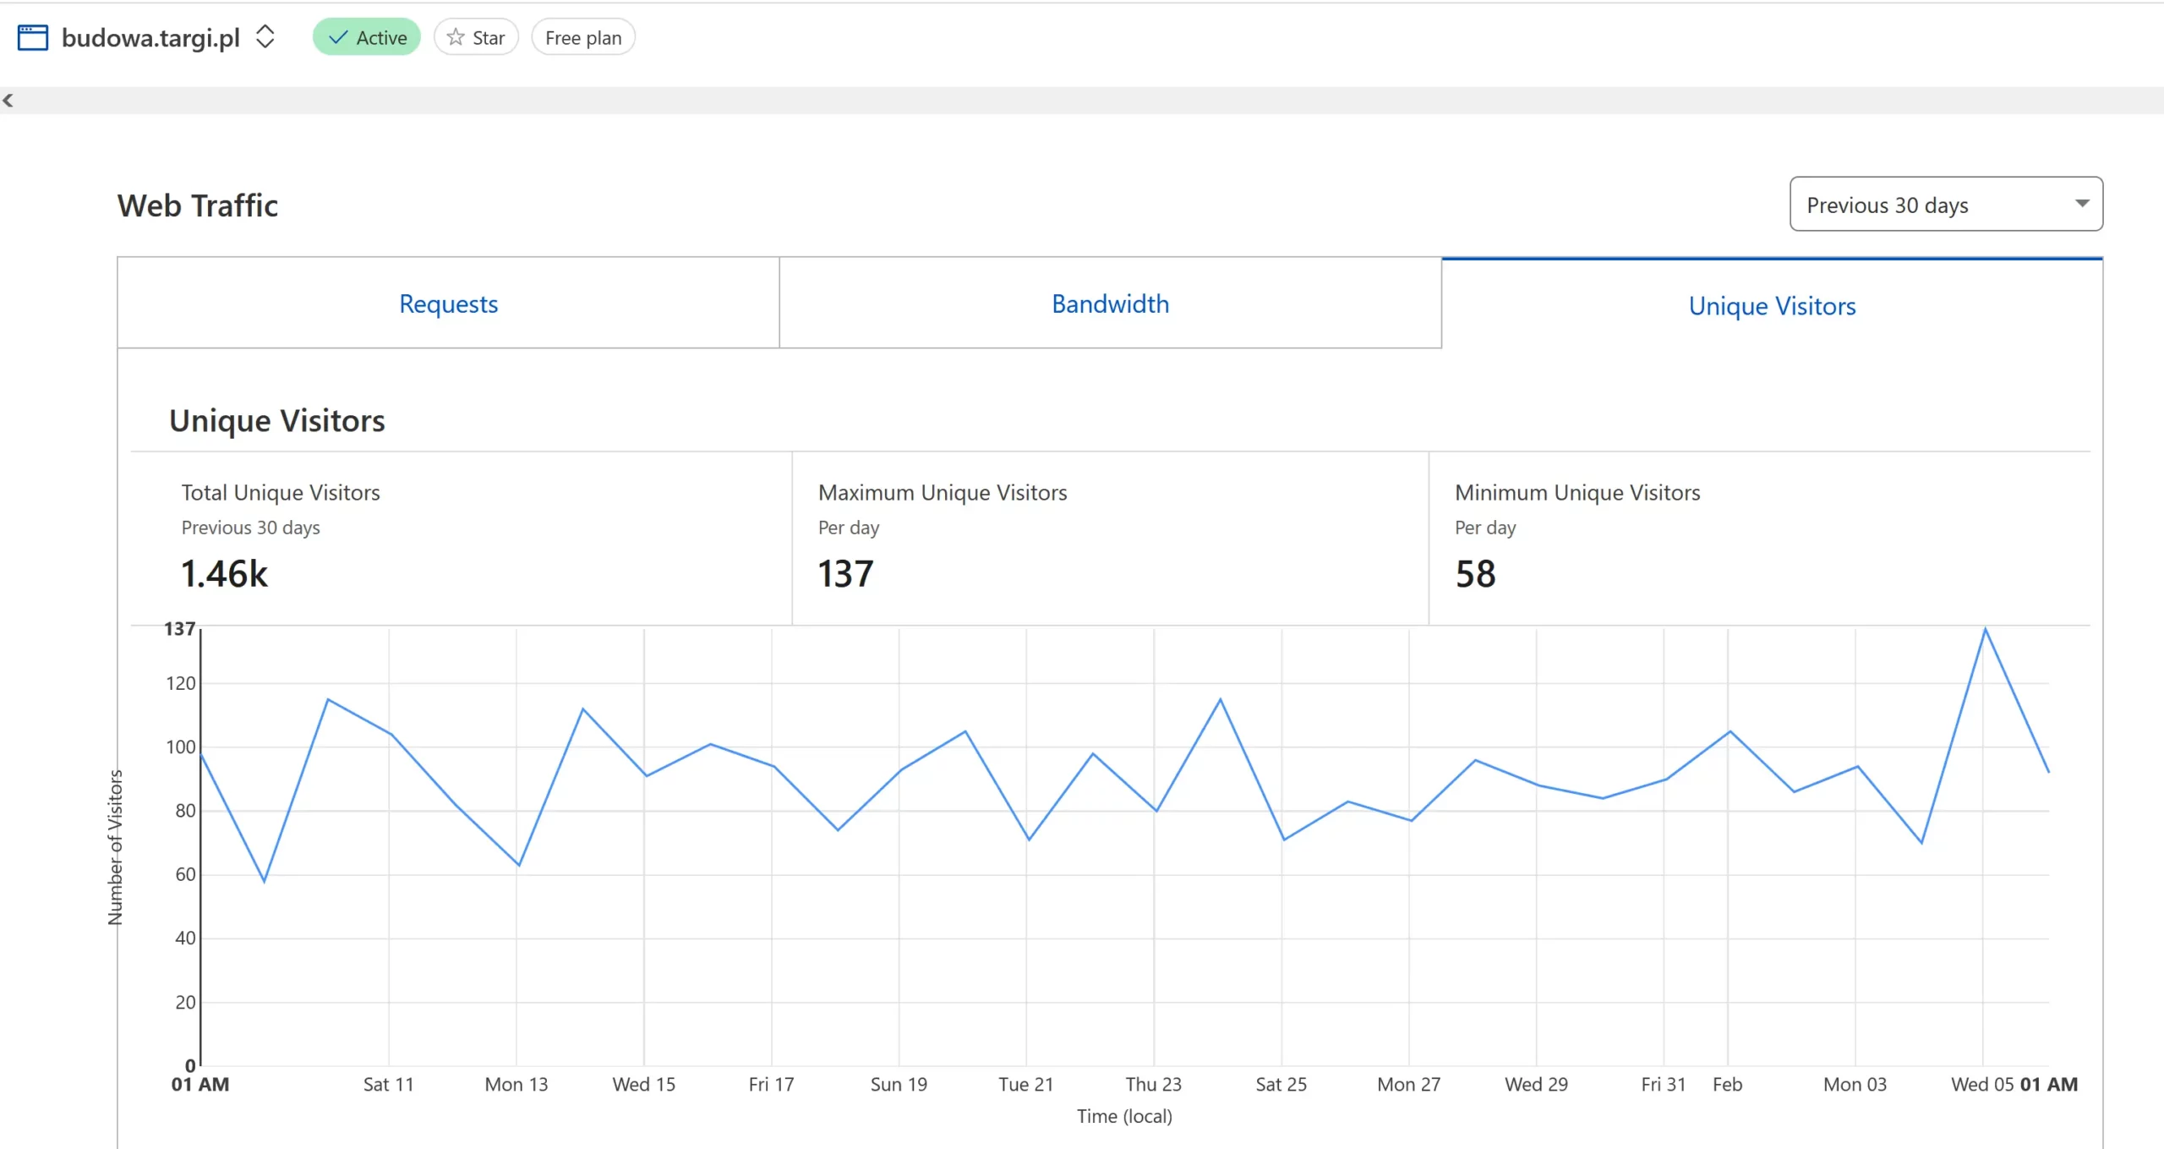
Task: Select the Unique Visitors tab
Action: 1772,305
